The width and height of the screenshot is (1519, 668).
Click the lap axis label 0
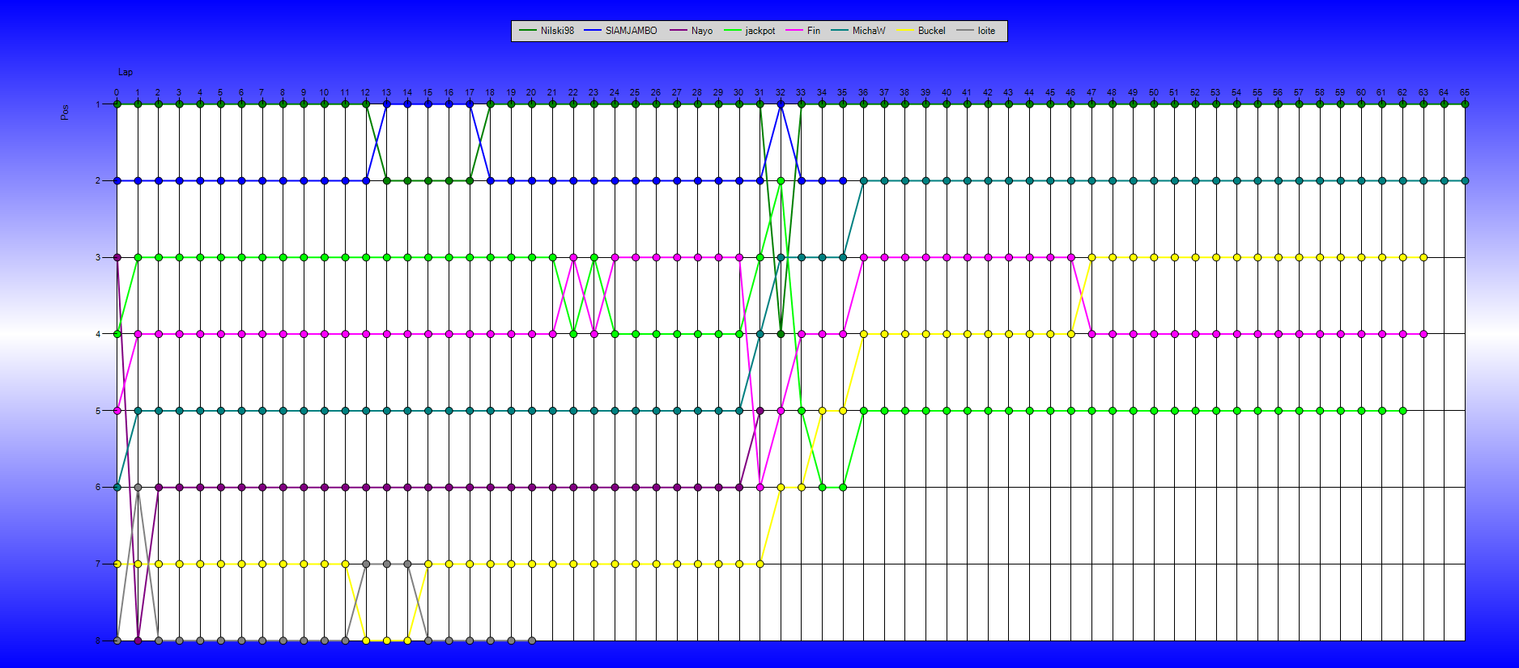[117, 92]
